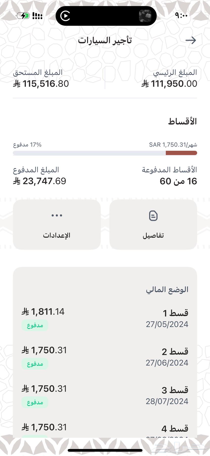210x456 pixels.
Task: Tap the الوضع المالي section header
Action: click(x=167, y=290)
